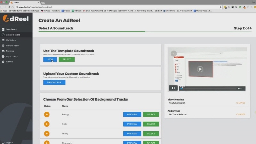Select the template soundtrack
Viewport: 256px width, 144px height.
point(67,60)
